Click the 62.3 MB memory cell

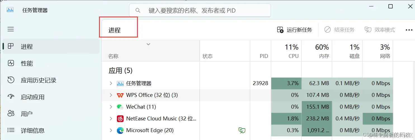point(317,83)
